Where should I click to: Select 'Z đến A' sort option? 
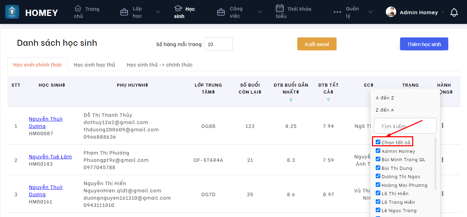385,110
